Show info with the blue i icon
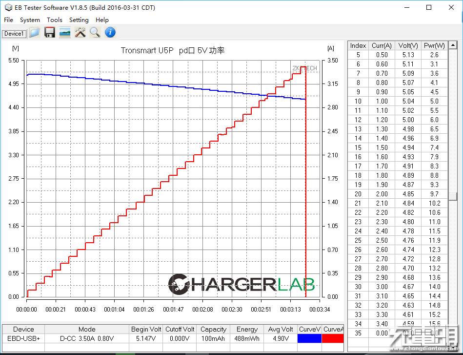The height and width of the screenshot is (355, 463). 110,33
